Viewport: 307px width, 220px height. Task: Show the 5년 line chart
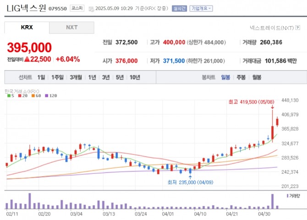(120, 77)
